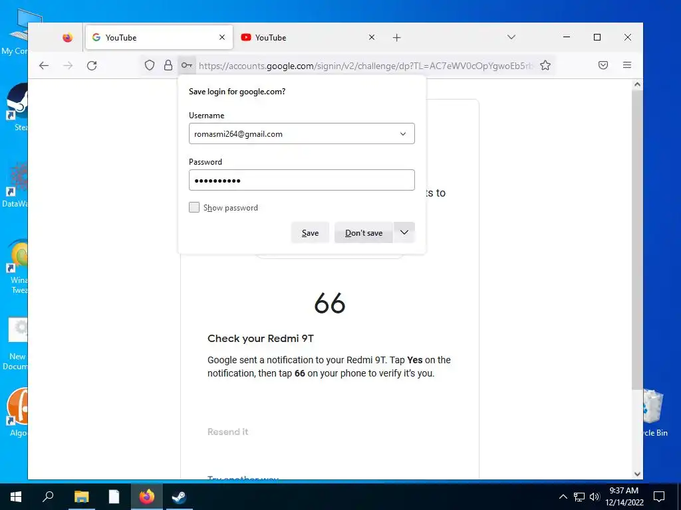Open the list all tabs chevron
This screenshot has height=510, width=681.
511,37
